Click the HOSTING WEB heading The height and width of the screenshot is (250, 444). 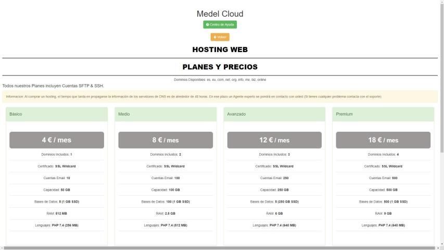pyautogui.click(x=220, y=50)
